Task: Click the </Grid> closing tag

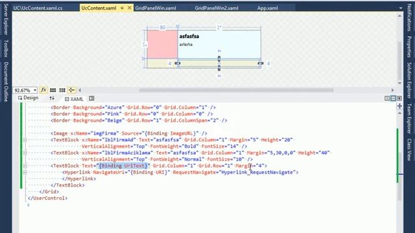Action: point(49,192)
